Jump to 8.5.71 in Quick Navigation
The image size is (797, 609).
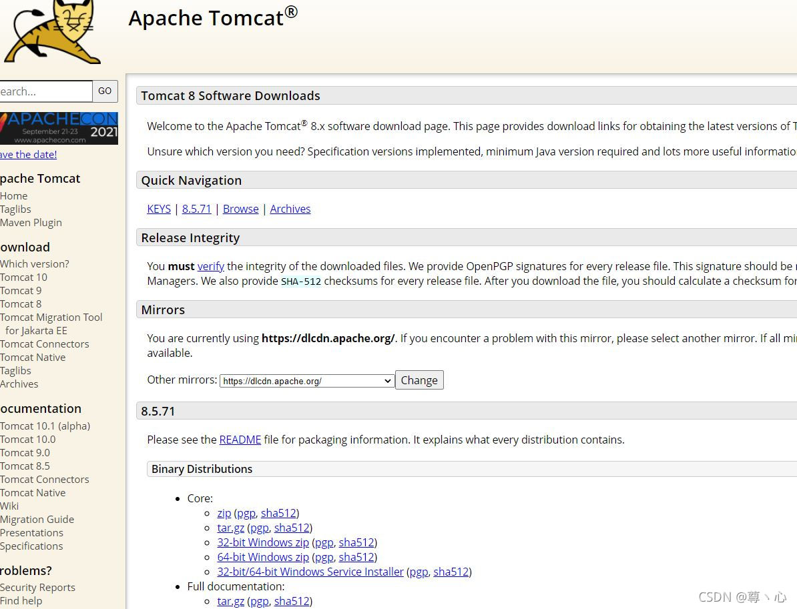pos(196,209)
